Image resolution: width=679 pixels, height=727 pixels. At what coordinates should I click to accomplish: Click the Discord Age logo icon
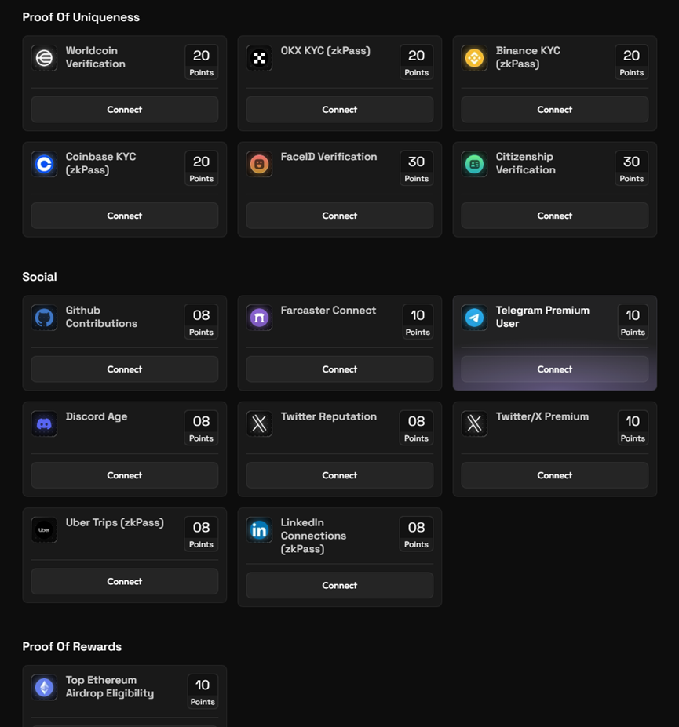click(x=44, y=423)
